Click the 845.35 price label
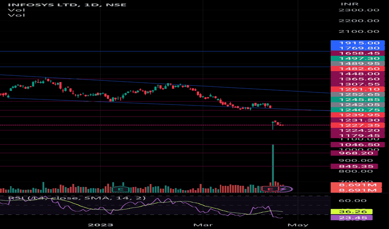This screenshot has width=389, height=229. pos(354,167)
